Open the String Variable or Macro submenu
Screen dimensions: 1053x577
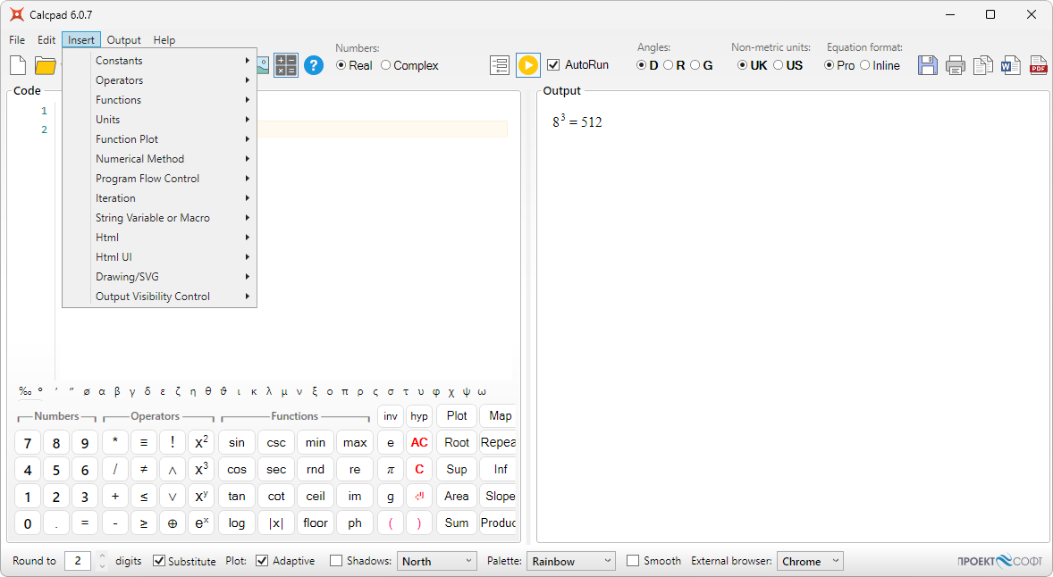pyautogui.click(x=160, y=218)
